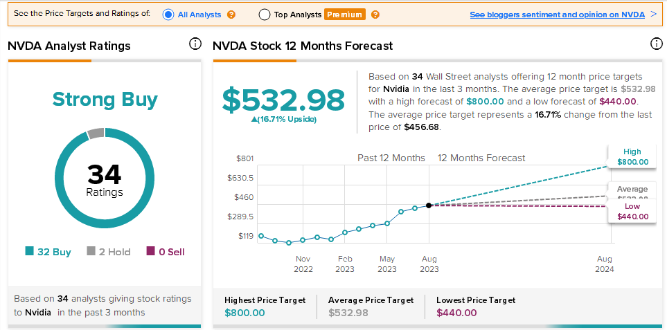
Task: Click the 32 Buy legend swatch
Action: (30, 252)
